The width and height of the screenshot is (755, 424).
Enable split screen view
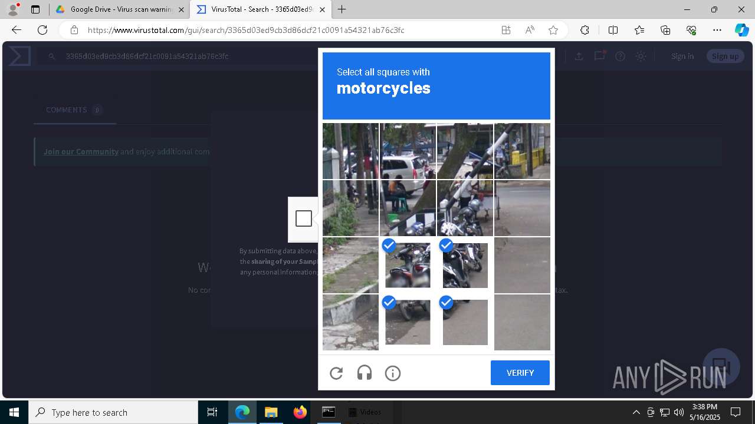[613, 30]
